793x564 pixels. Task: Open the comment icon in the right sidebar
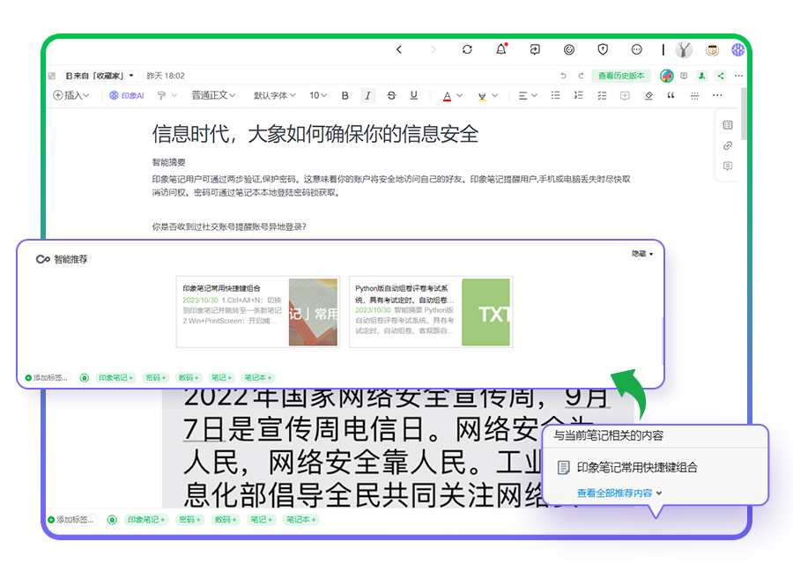pos(728,166)
